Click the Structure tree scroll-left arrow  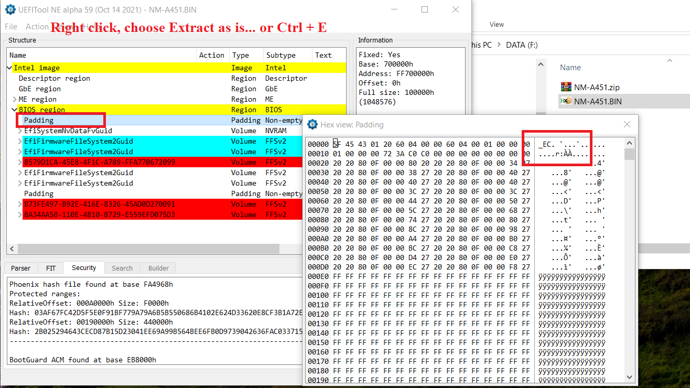(12, 249)
